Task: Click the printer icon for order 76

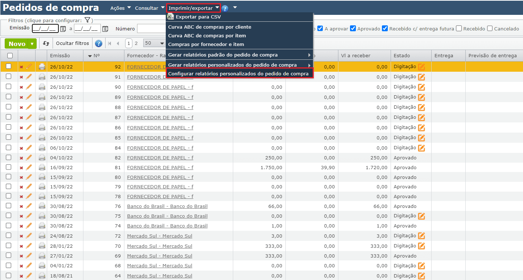Action: [42, 206]
